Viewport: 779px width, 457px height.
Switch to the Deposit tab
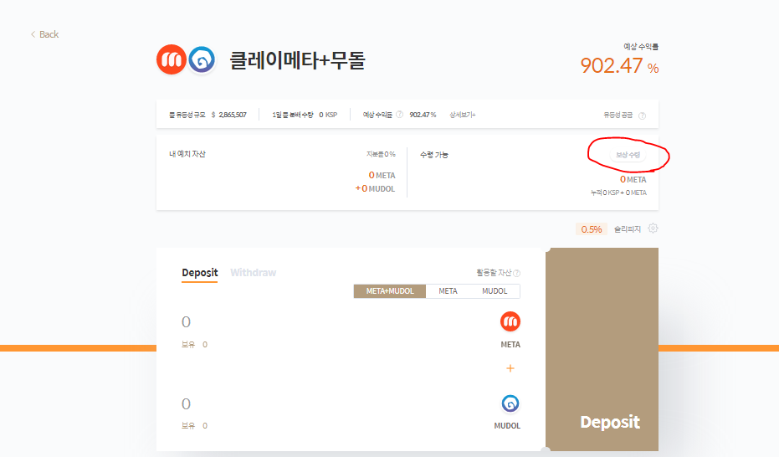coord(200,273)
